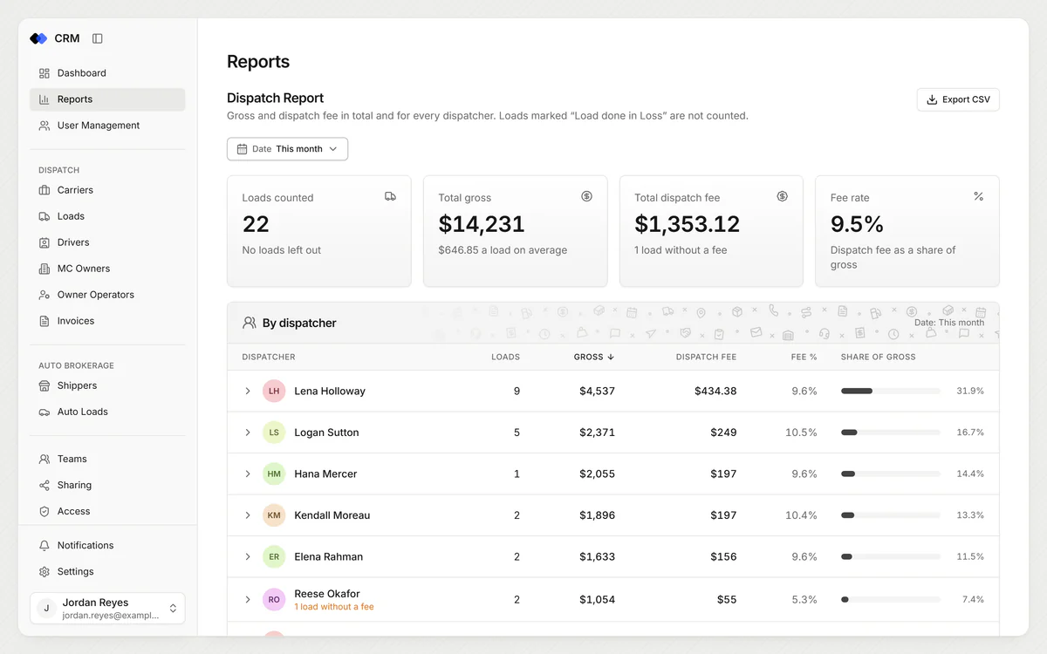The height and width of the screenshot is (654, 1047).
Task: Click the Owner Operators icon
Action: pos(44,295)
